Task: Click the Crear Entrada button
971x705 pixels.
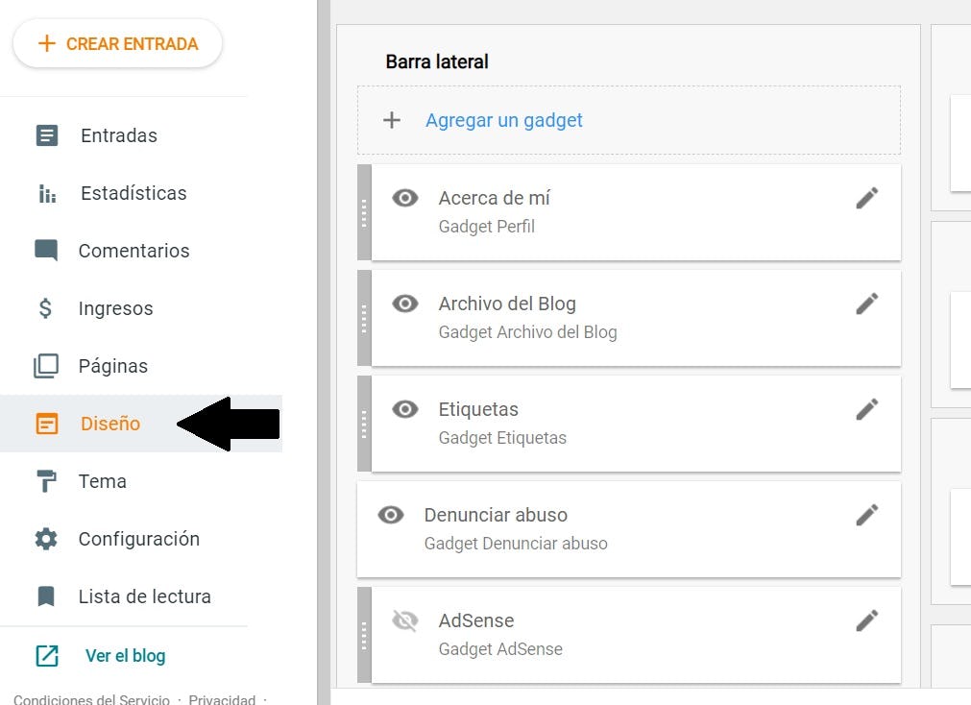Action: tap(117, 42)
